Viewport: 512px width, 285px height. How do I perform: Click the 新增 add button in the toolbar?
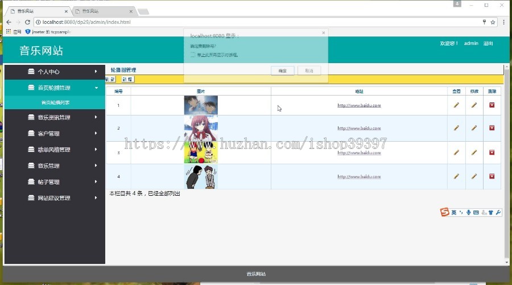(127, 79)
